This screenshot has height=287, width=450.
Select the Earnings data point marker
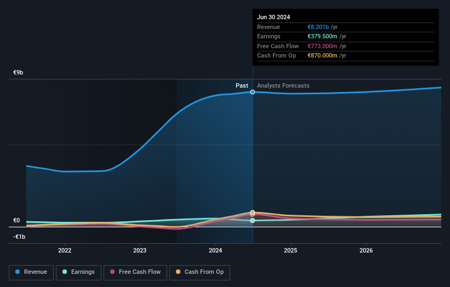(x=253, y=221)
